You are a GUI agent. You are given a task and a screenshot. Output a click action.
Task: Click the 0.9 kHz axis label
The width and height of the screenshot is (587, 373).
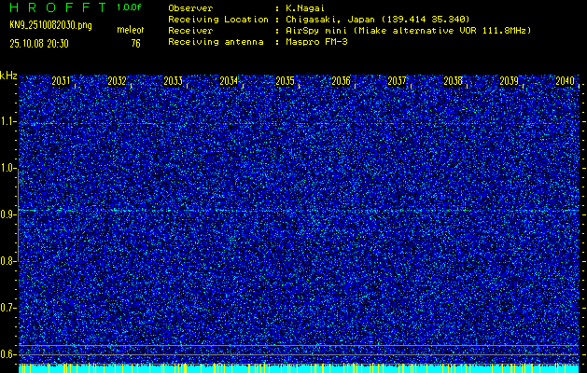8,214
